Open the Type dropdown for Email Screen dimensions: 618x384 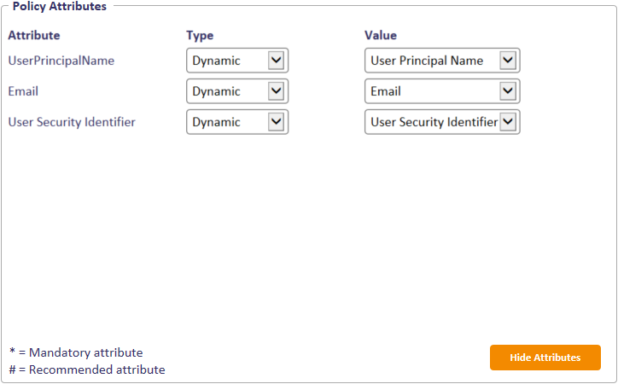(x=236, y=91)
